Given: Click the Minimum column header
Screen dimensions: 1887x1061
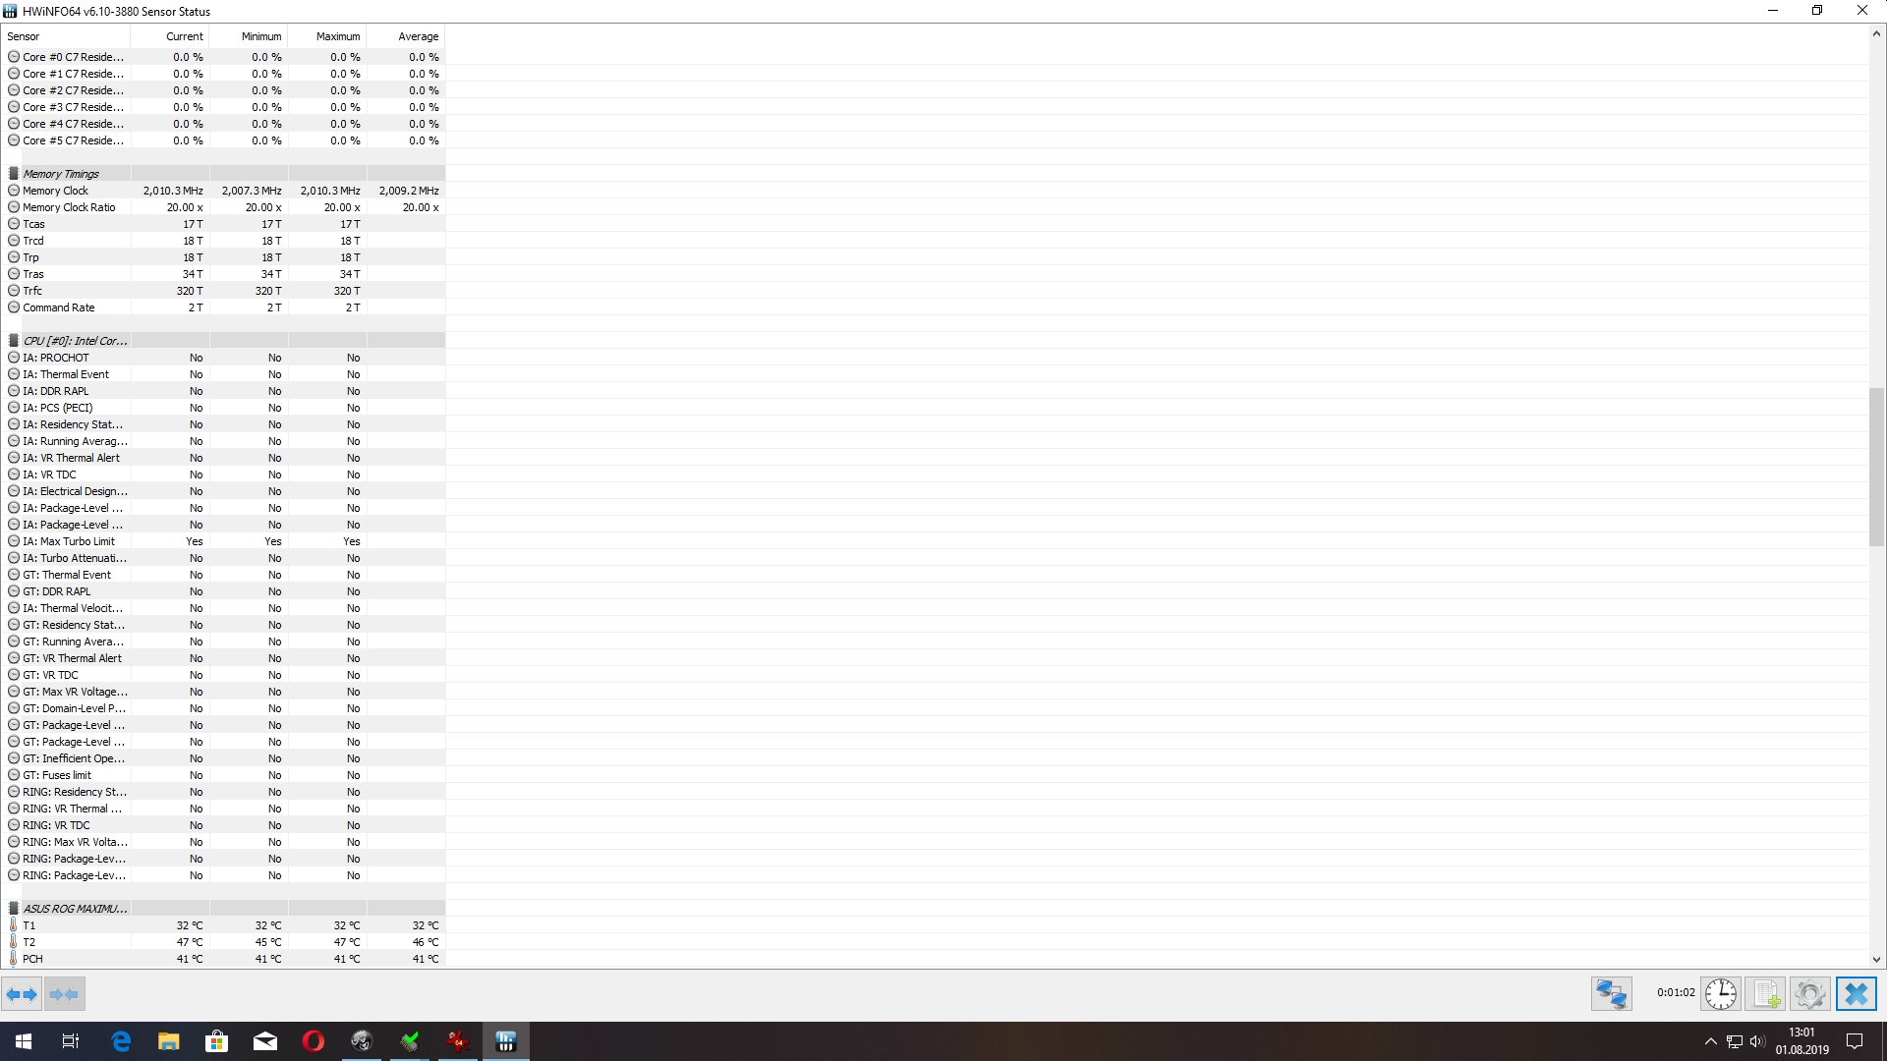Looking at the screenshot, I should coord(249,36).
